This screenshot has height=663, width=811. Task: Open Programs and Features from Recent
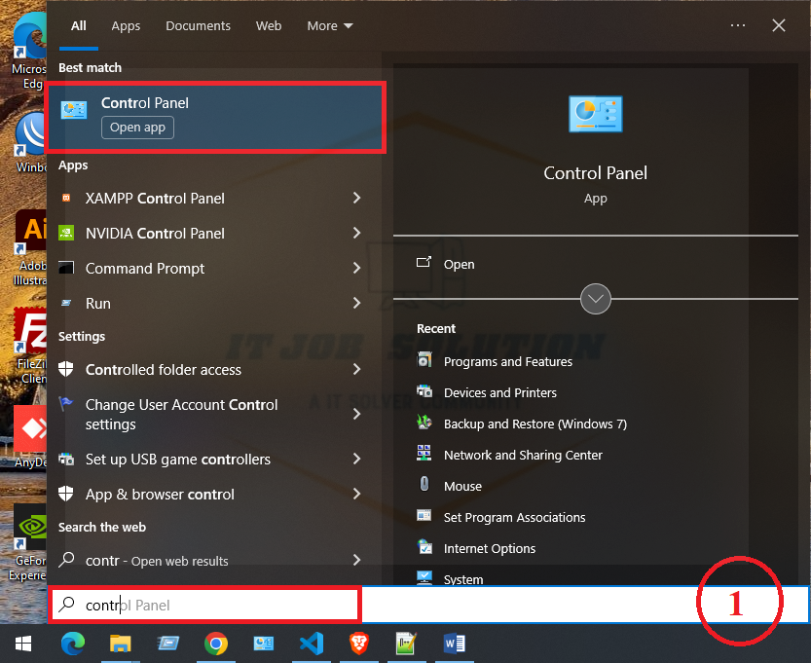point(507,362)
